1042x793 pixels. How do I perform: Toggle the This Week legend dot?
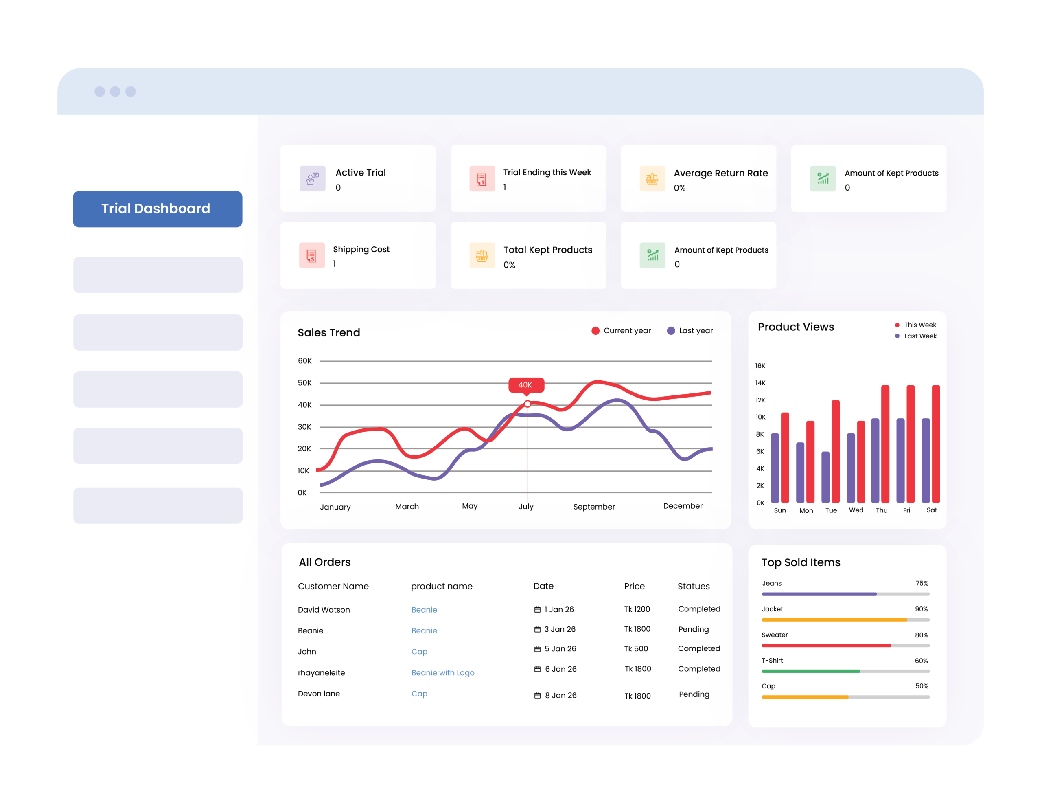coord(897,325)
